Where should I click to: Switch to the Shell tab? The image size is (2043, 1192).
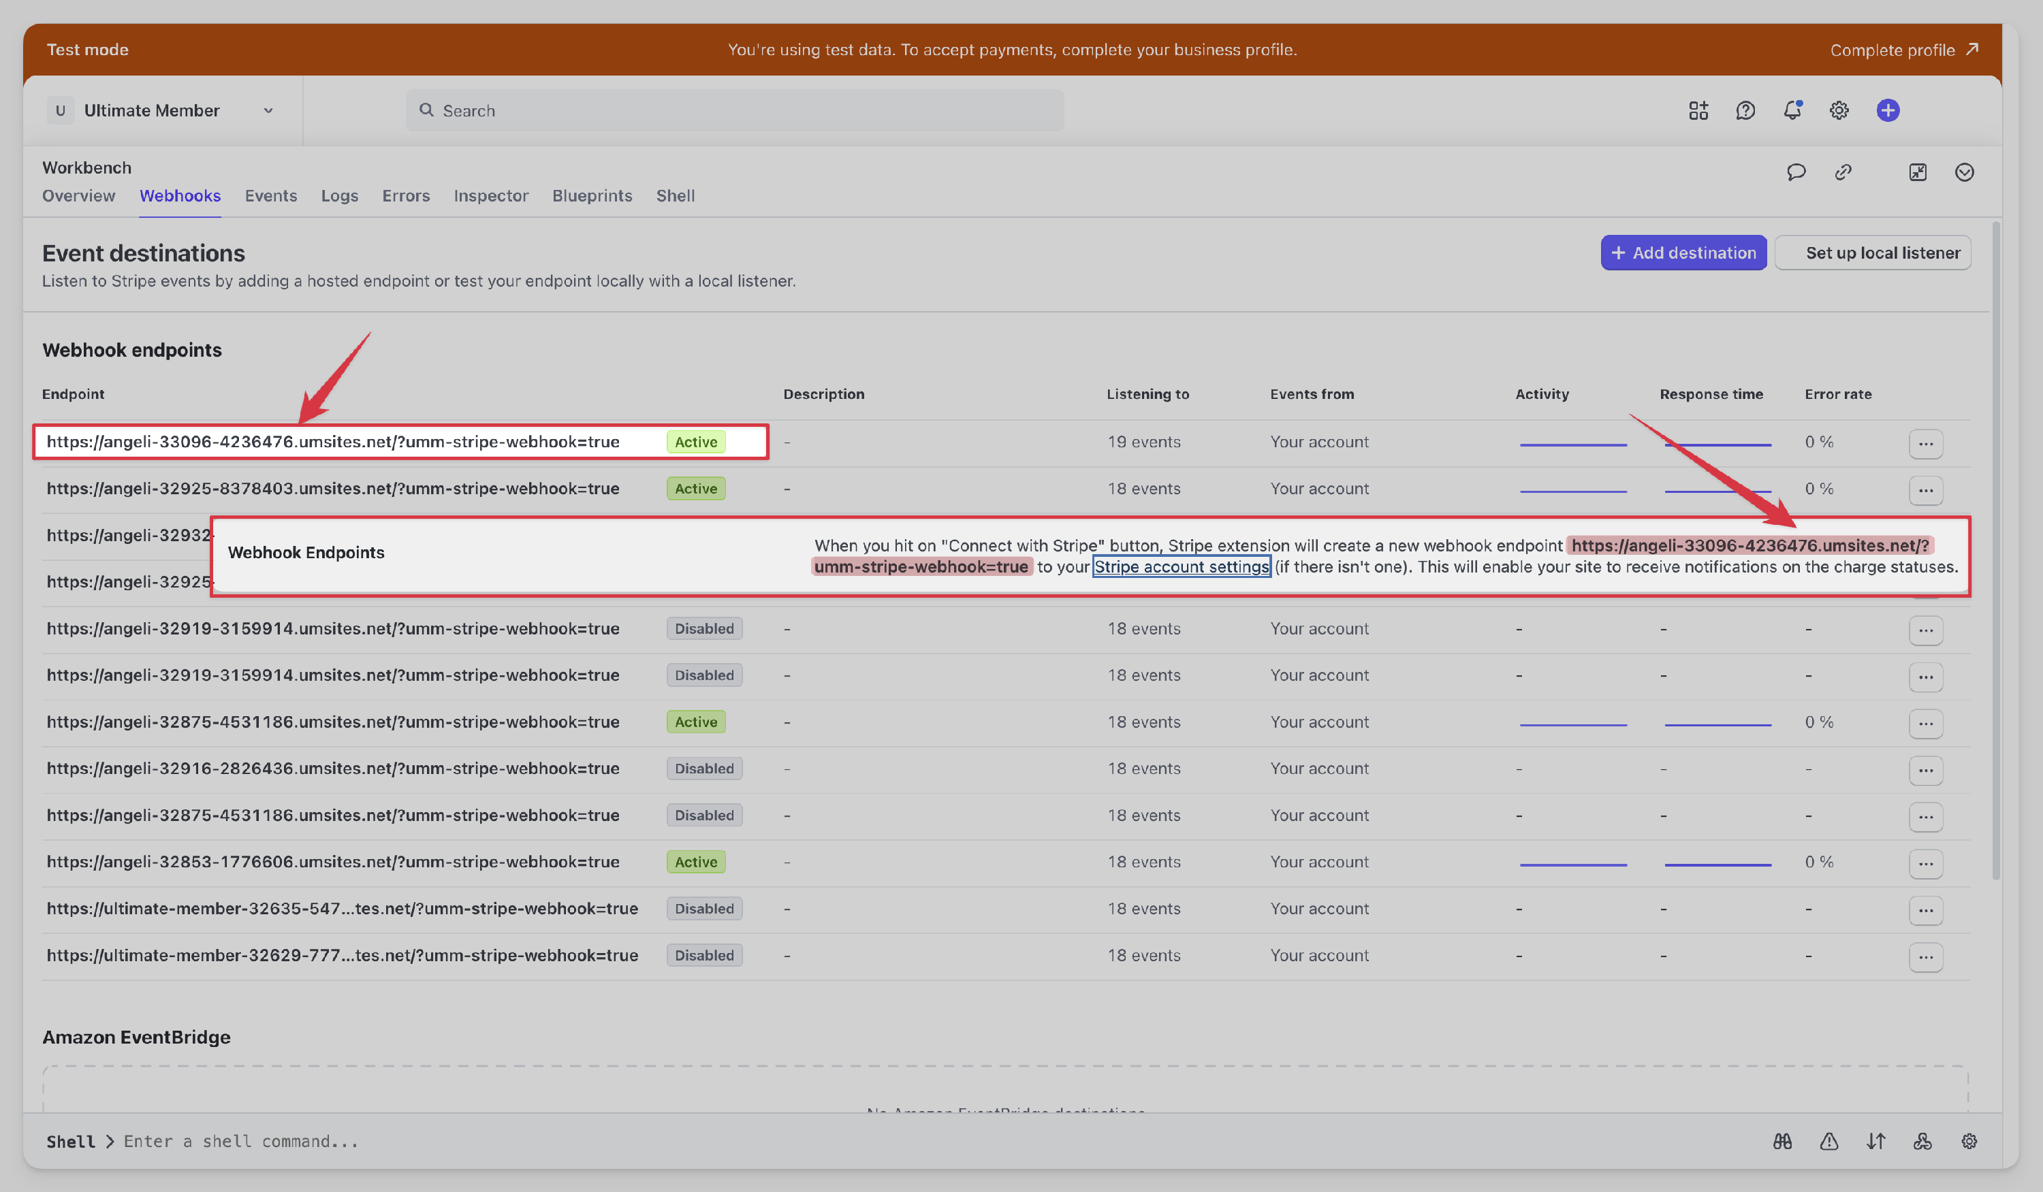676,195
